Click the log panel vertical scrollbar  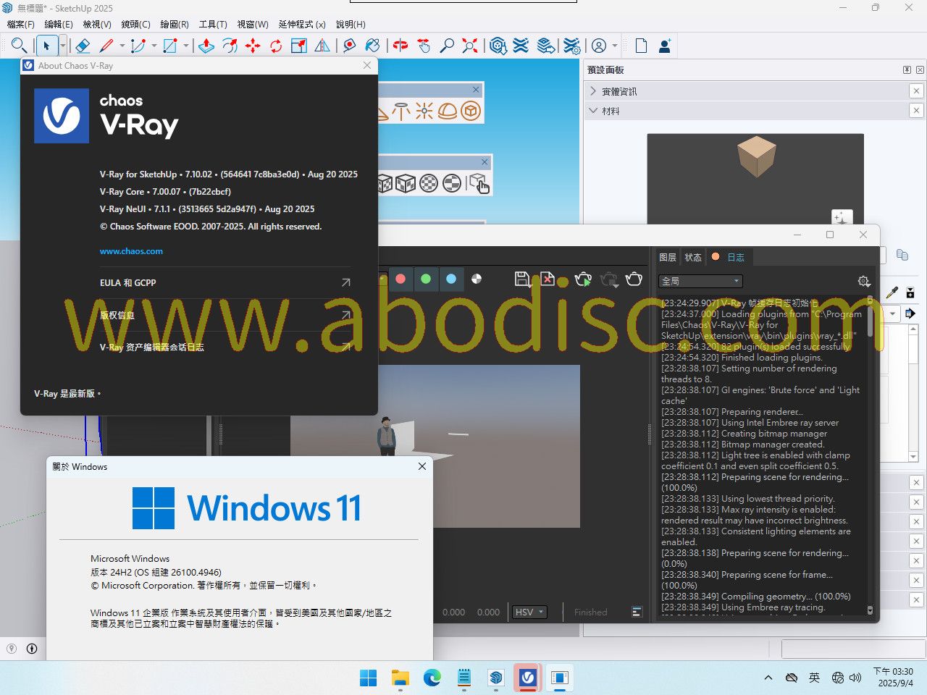point(870,456)
